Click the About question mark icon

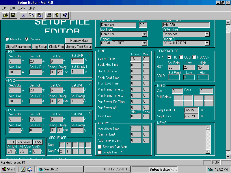(57, 15)
